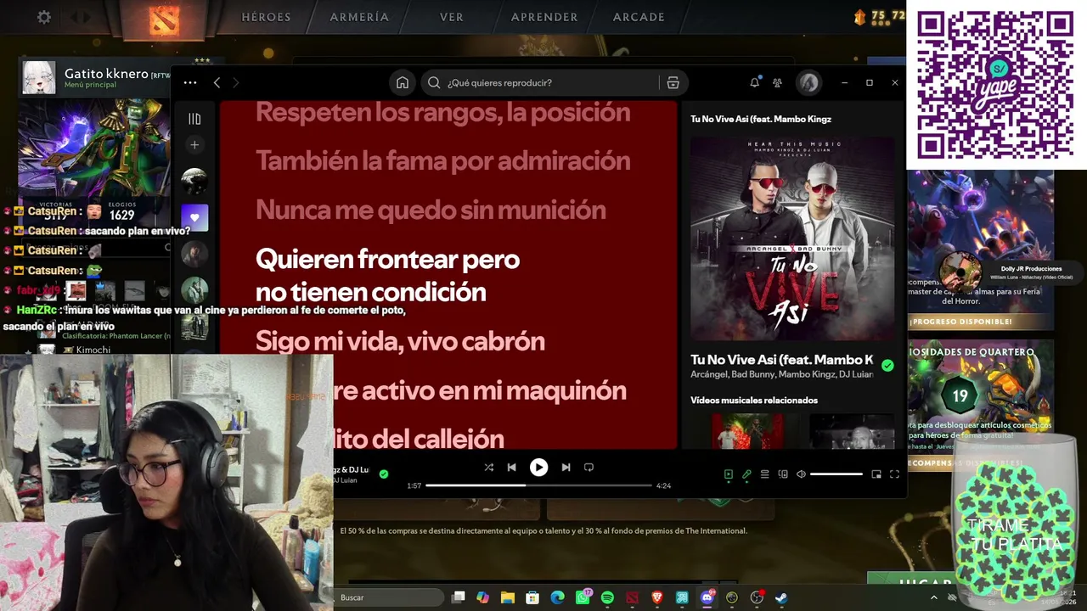1087x611 pixels.
Task: Open the VER tab in Dota 2
Action: coord(452,17)
